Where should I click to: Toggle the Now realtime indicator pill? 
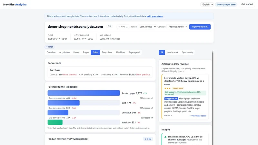tap(123, 27)
